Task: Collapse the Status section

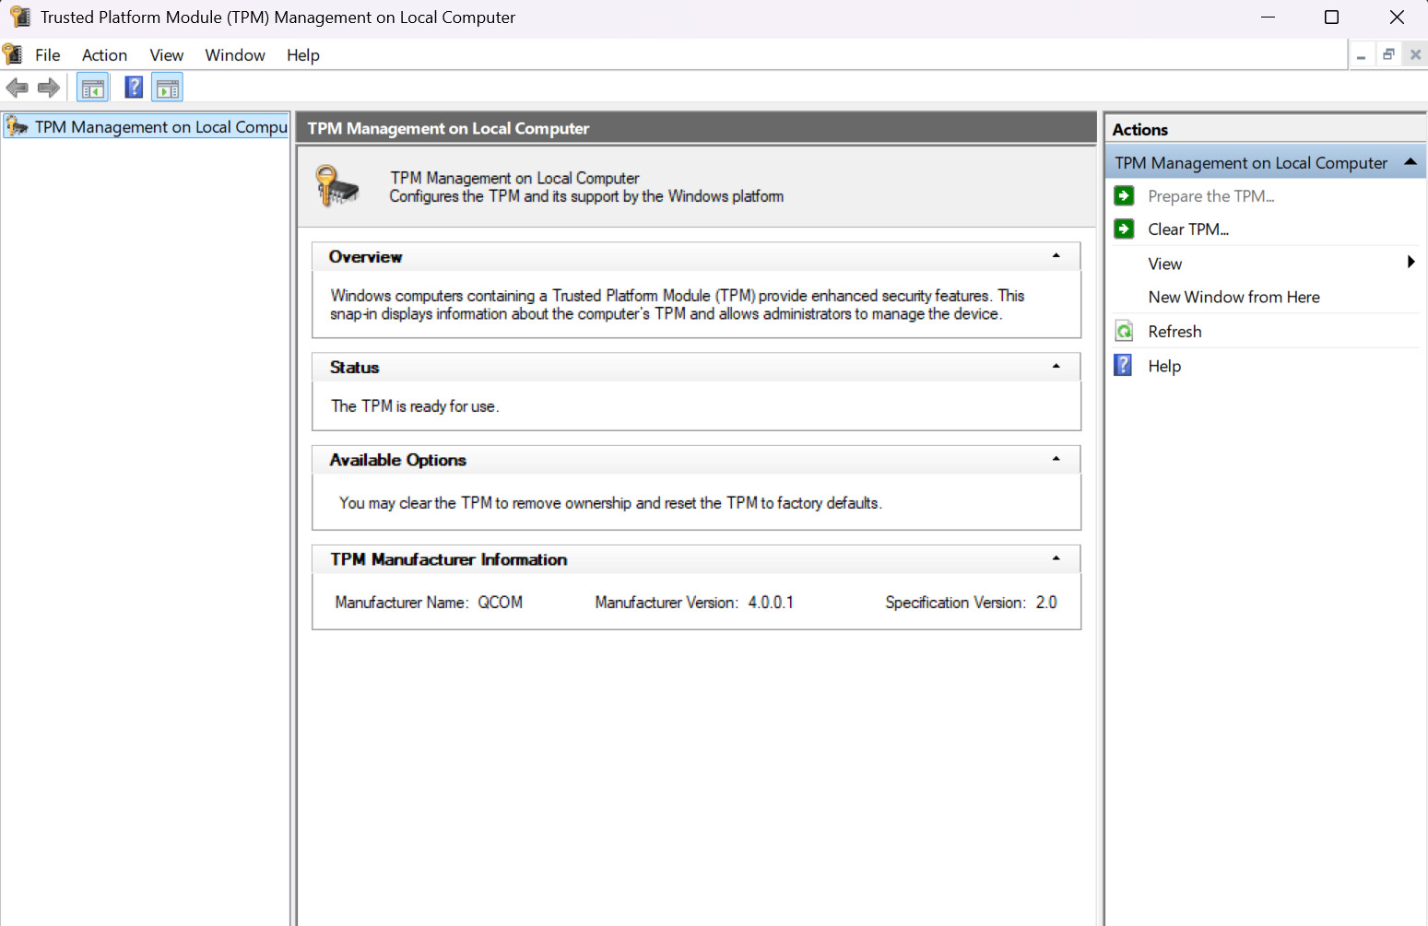Action: (x=1056, y=366)
